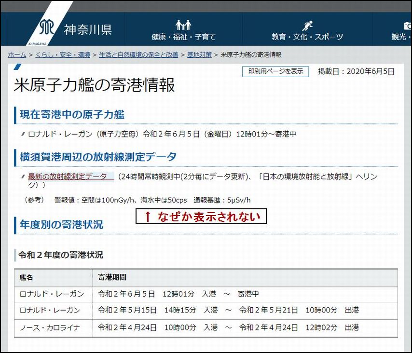Click the red なぜか表示されない annotation box

tap(201, 217)
